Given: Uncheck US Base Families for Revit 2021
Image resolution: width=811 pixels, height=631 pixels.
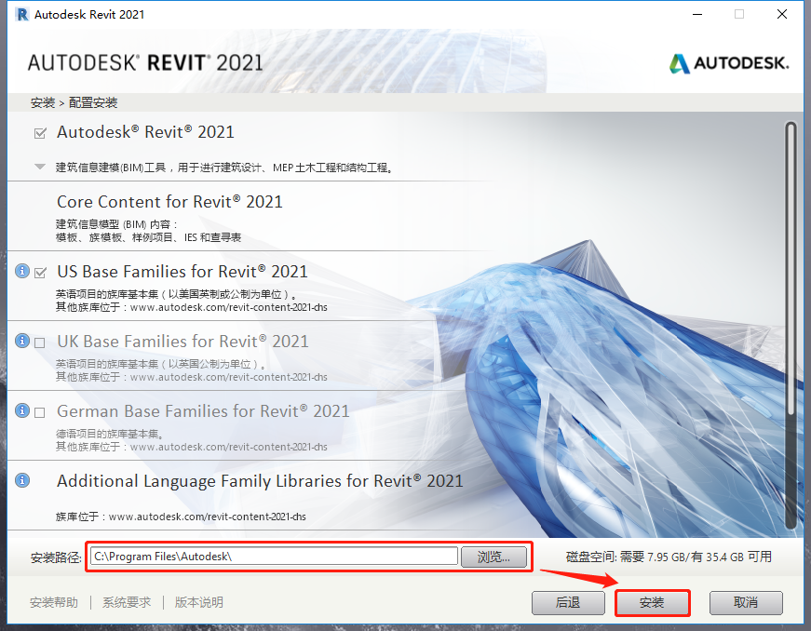Looking at the screenshot, I should pos(40,273).
